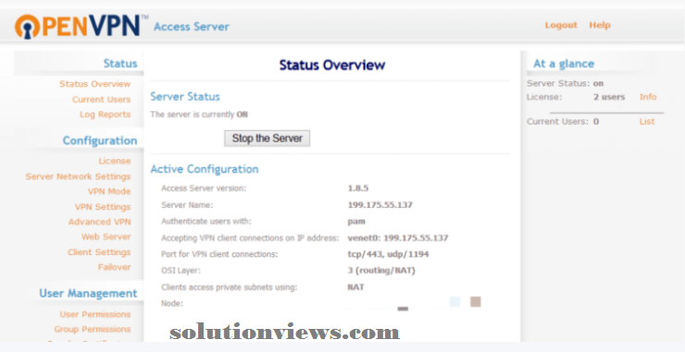Click the pam authentication value

coord(356,222)
